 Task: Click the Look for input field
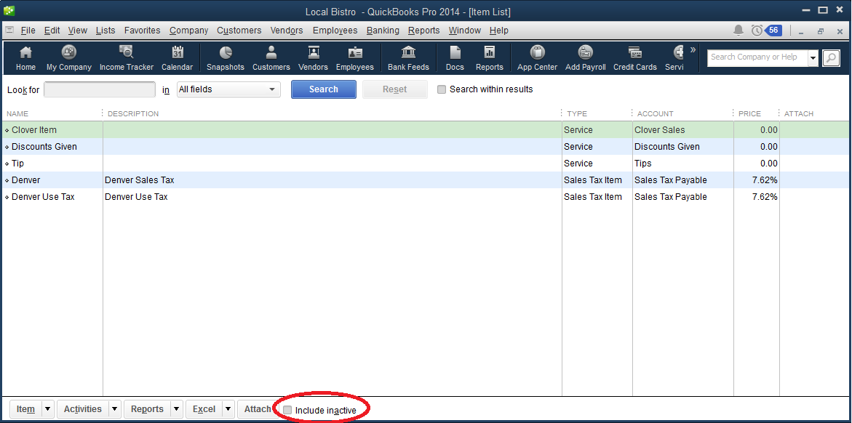pyautogui.click(x=100, y=89)
